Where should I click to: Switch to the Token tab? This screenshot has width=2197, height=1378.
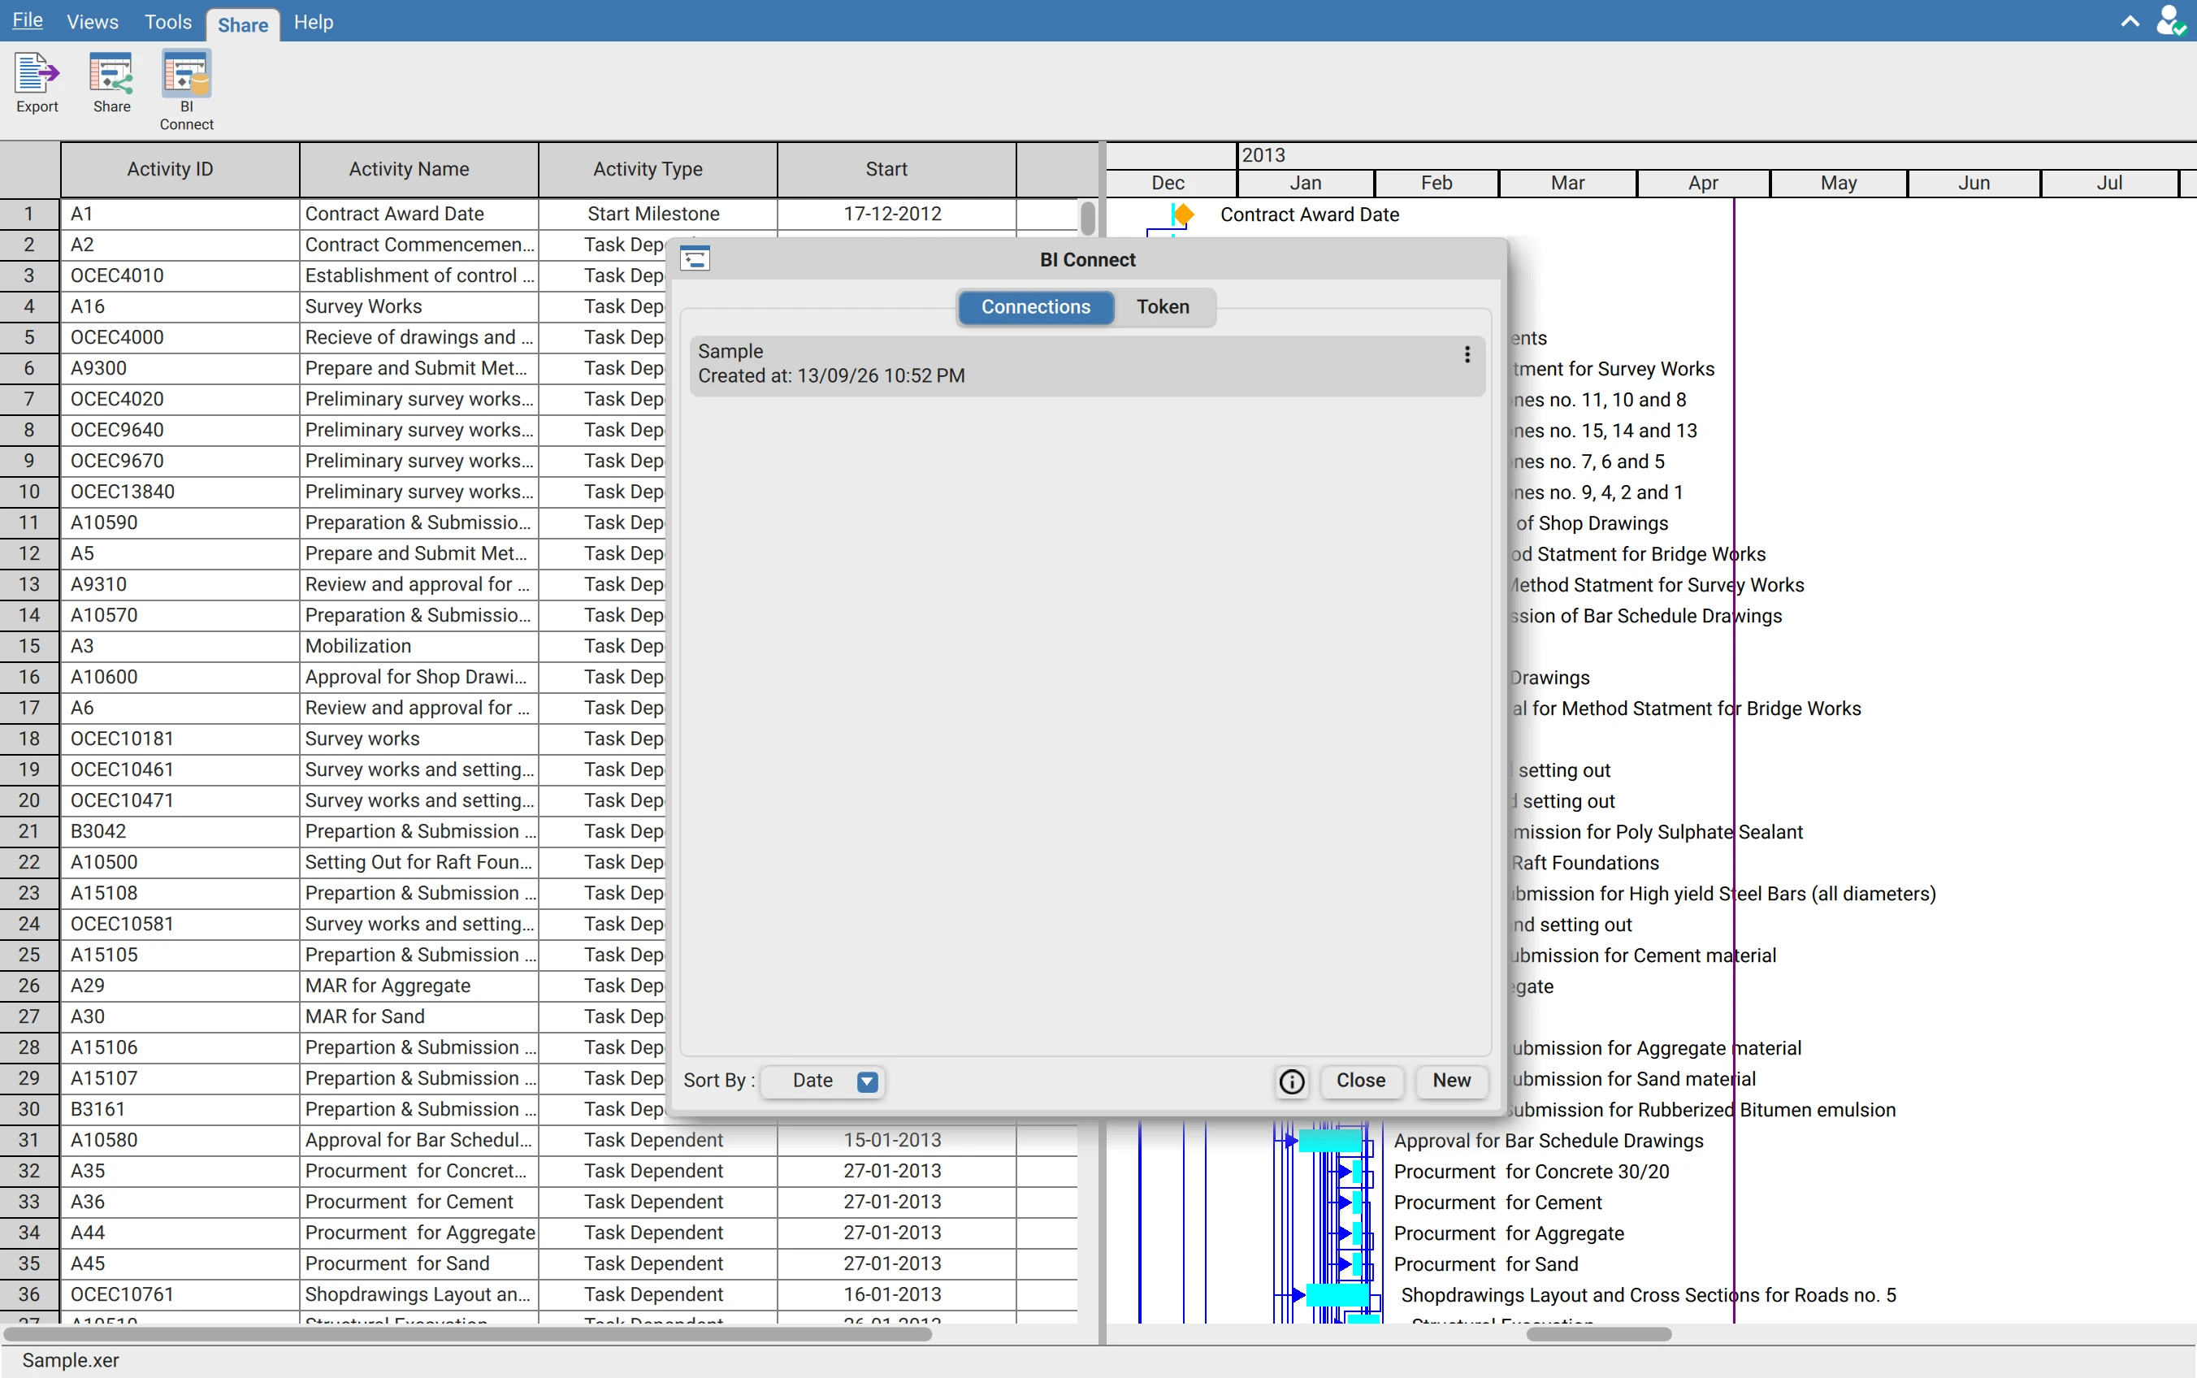(x=1163, y=307)
